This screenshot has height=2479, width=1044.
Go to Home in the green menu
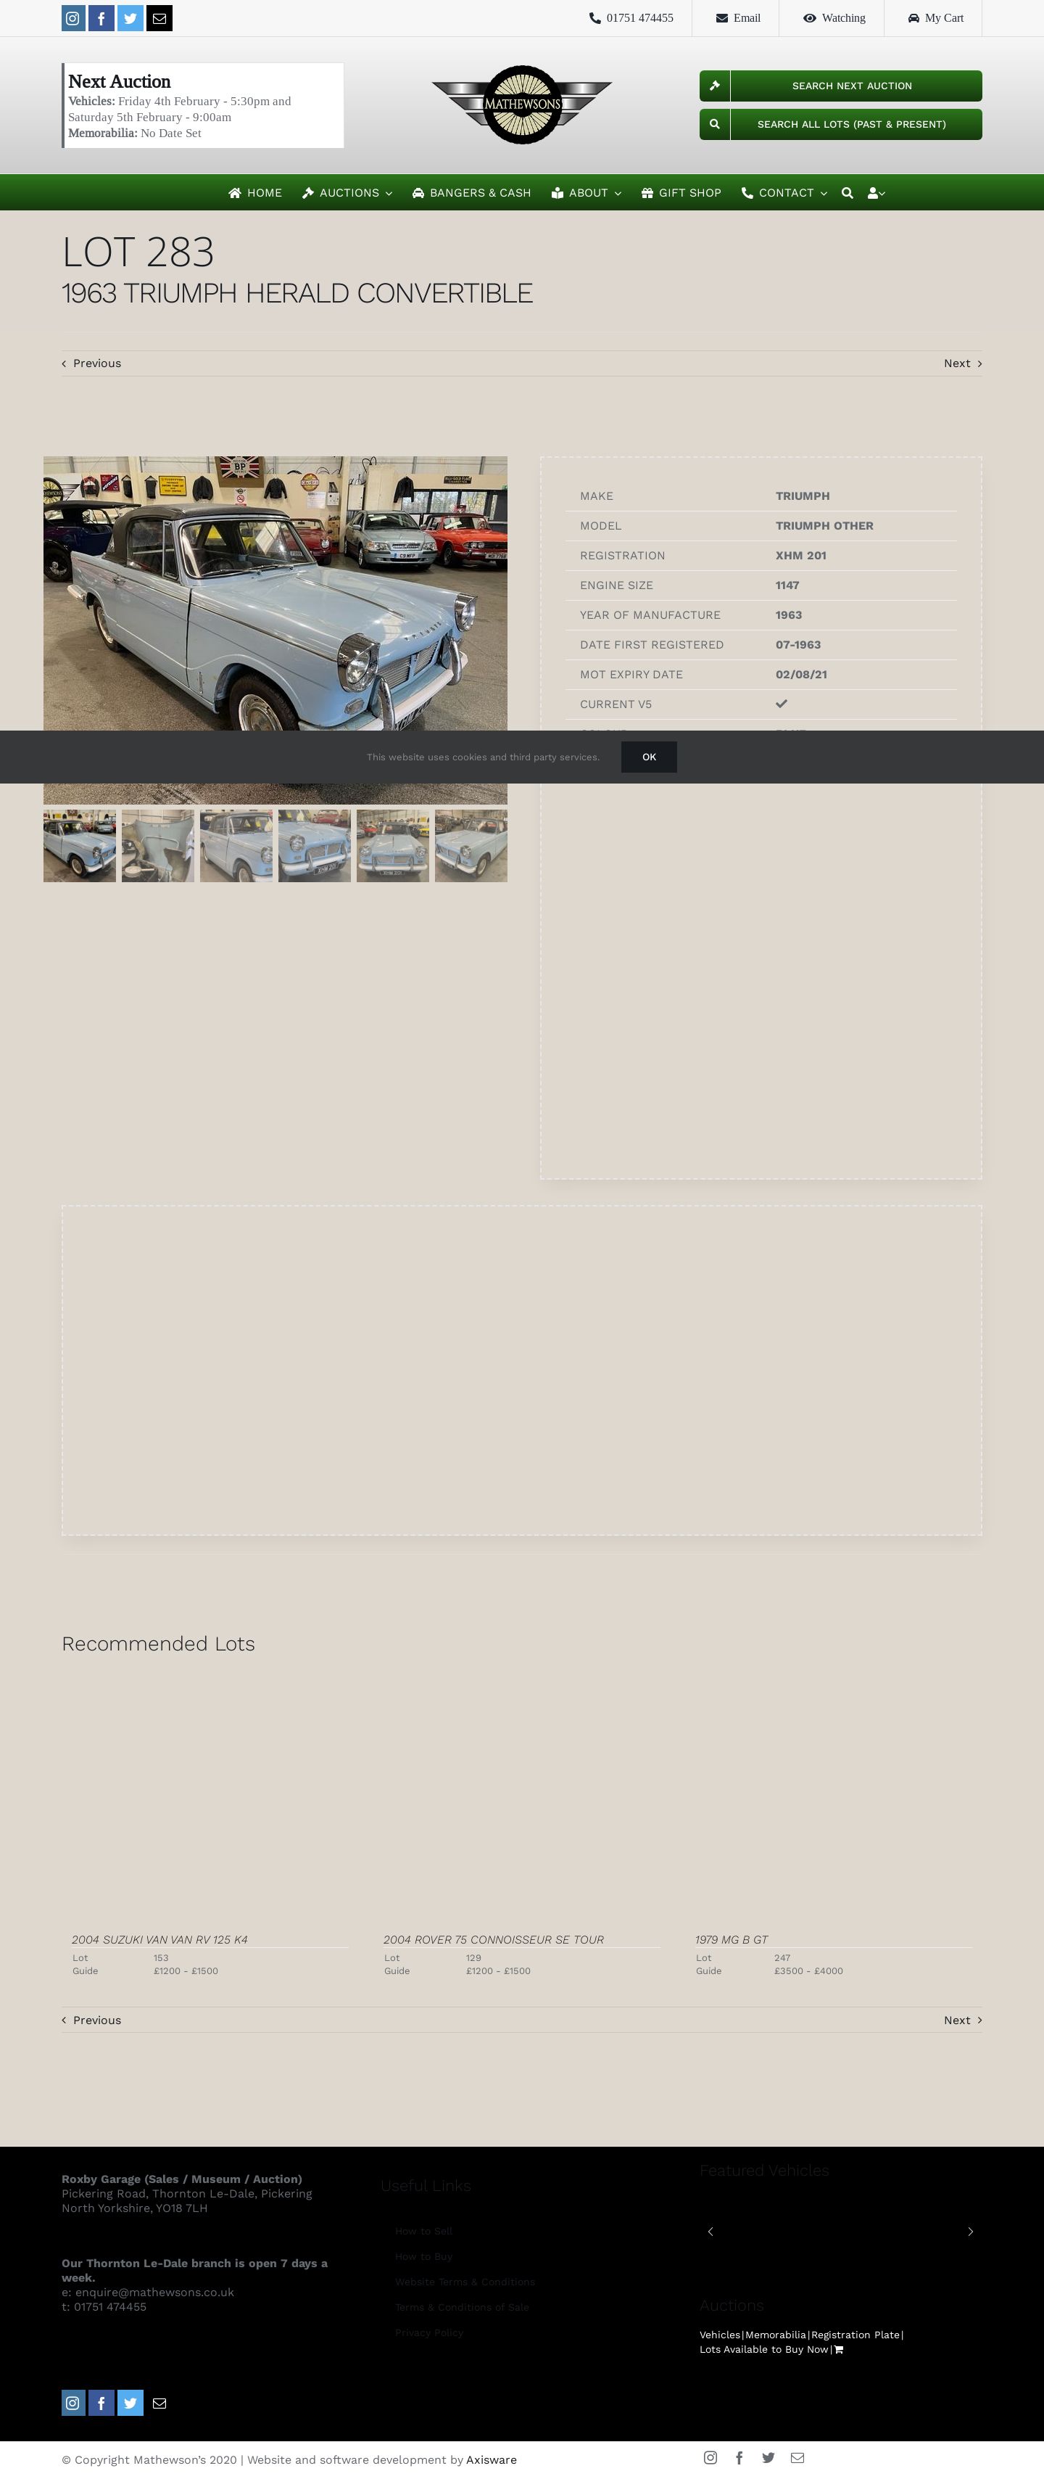pyautogui.click(x=254, y=192)
